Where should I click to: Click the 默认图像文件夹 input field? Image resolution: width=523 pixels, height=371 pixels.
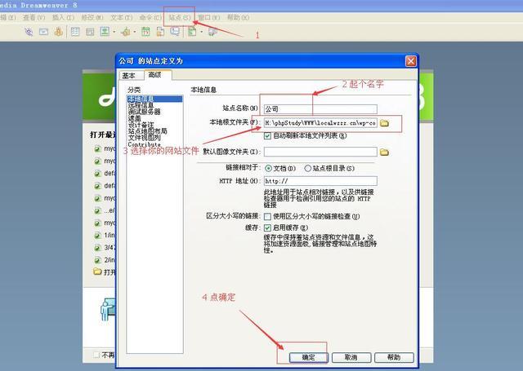[x=320, y=152]
